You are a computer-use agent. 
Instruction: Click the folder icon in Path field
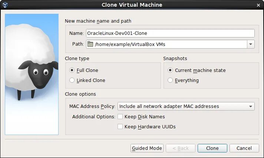[x=90, y=44]
